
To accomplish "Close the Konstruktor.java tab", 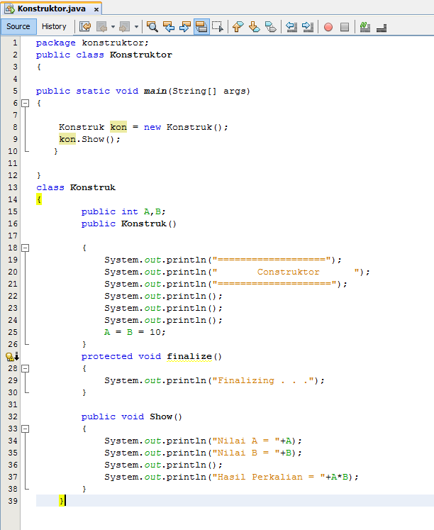I will 96,9.
